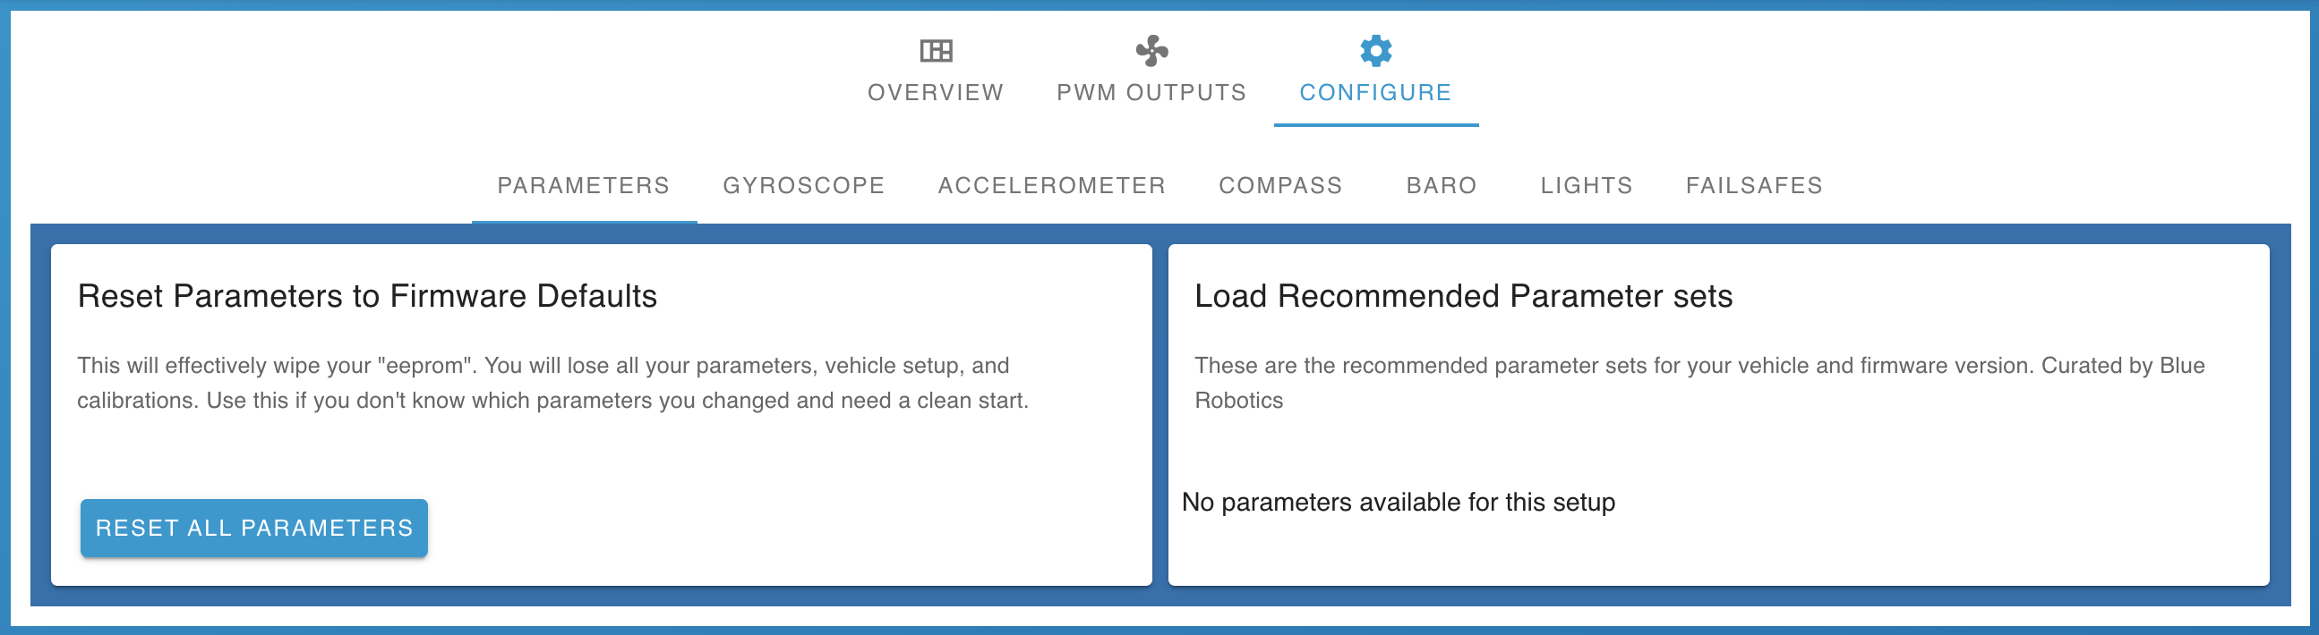Select the CONFIGURE section label
This screenshot has height=635, width=2319.
point(1375,91)
